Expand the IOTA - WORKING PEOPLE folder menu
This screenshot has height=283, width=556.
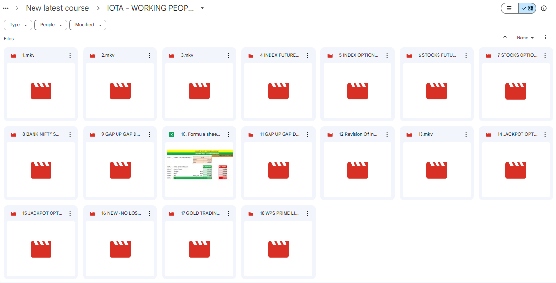click(x=202, y=8)
